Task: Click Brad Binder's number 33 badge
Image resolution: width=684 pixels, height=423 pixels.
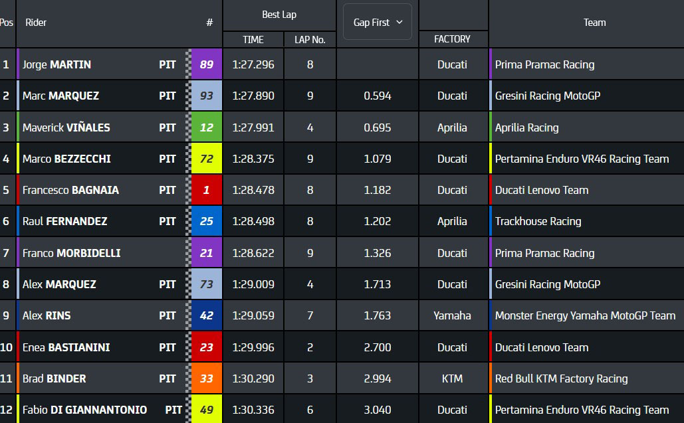Action: [x=206, y=379]
